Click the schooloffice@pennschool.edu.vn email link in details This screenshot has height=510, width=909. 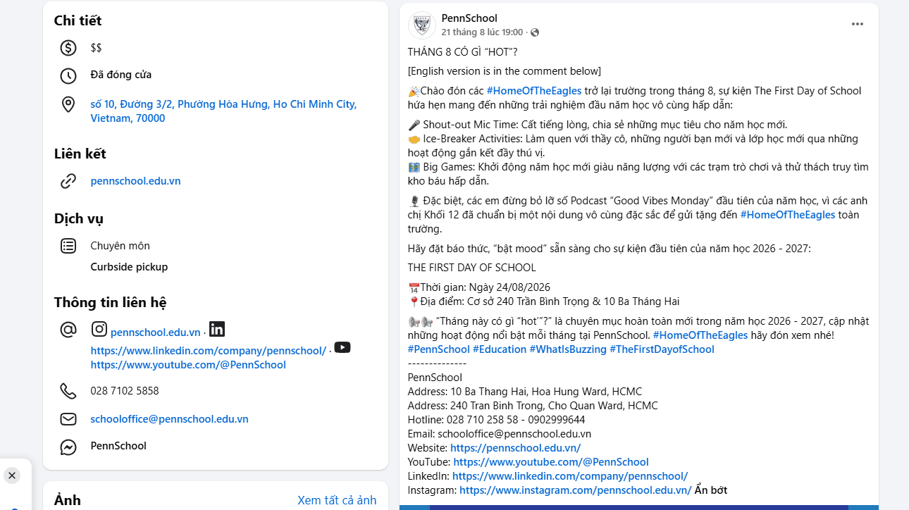click(170, 419)
